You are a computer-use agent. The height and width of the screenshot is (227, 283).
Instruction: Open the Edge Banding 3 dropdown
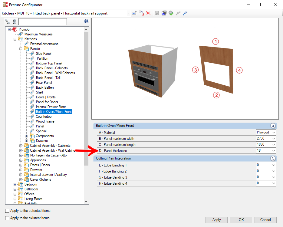[274, 177]
